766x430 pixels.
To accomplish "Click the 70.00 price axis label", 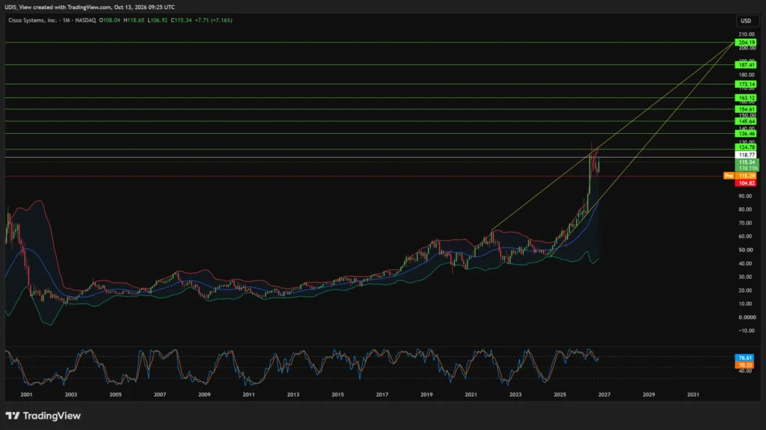I will (746, 224).
